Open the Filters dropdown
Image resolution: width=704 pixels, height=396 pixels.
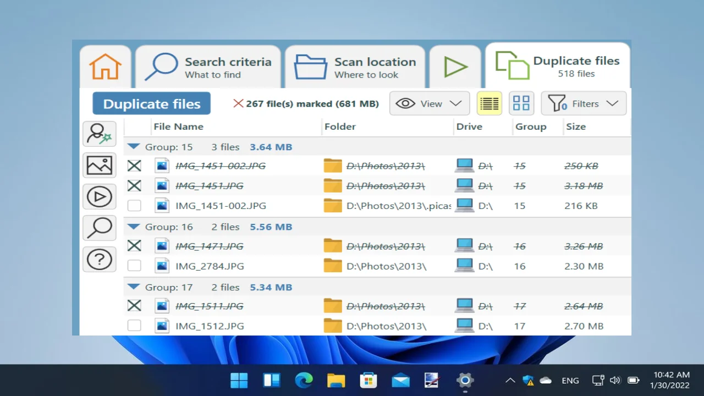click(x=584, y=103)
